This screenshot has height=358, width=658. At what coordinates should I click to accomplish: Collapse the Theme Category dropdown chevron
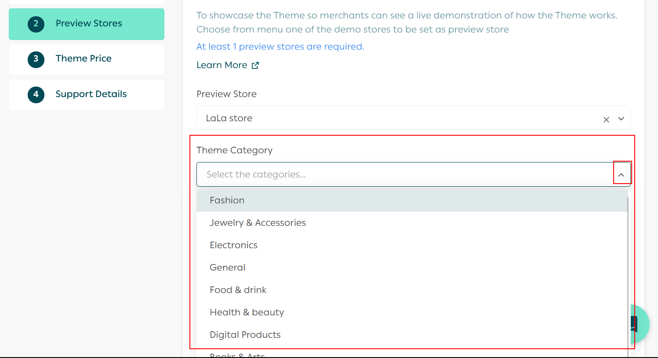click(621, 175)
